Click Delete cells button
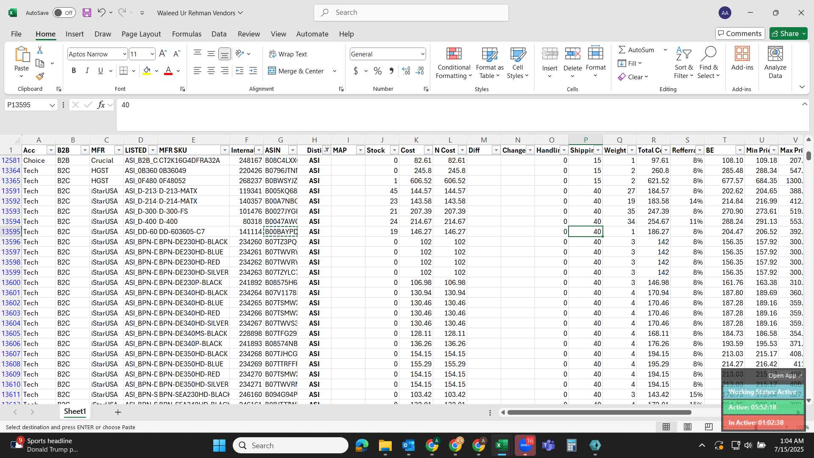 572,63
